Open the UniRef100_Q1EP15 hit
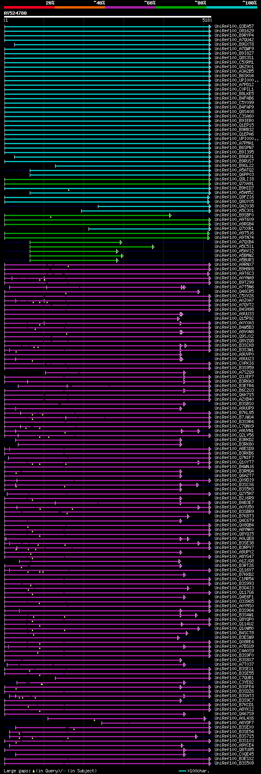The image size is (261, 774). pos(234,125)
